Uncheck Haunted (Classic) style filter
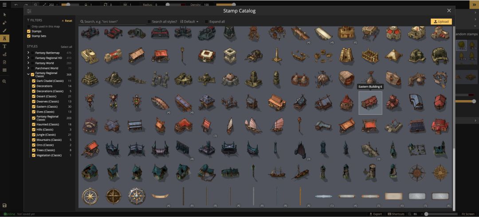Screen dimensions: 479x217 (34, 124)
